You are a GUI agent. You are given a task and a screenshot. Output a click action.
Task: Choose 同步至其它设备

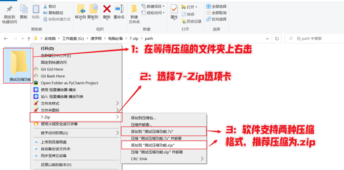(76, 156)
